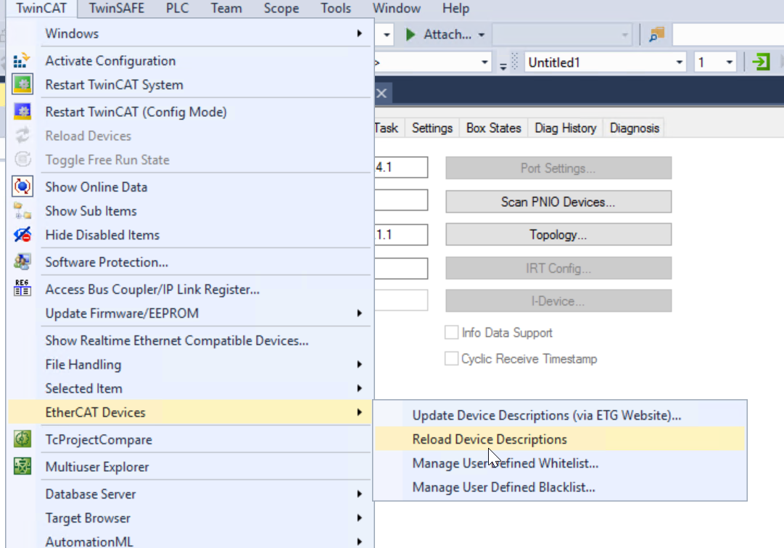Click the find in files toolbar icon
Screen dimensions: 784x548
click(x=656, y=35)
